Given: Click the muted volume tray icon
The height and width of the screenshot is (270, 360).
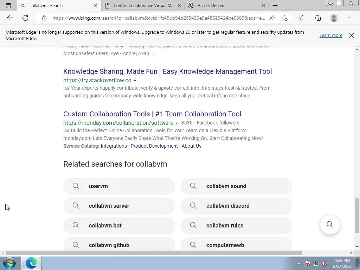Looking at the screenshot, I should [x=324, y=263].
